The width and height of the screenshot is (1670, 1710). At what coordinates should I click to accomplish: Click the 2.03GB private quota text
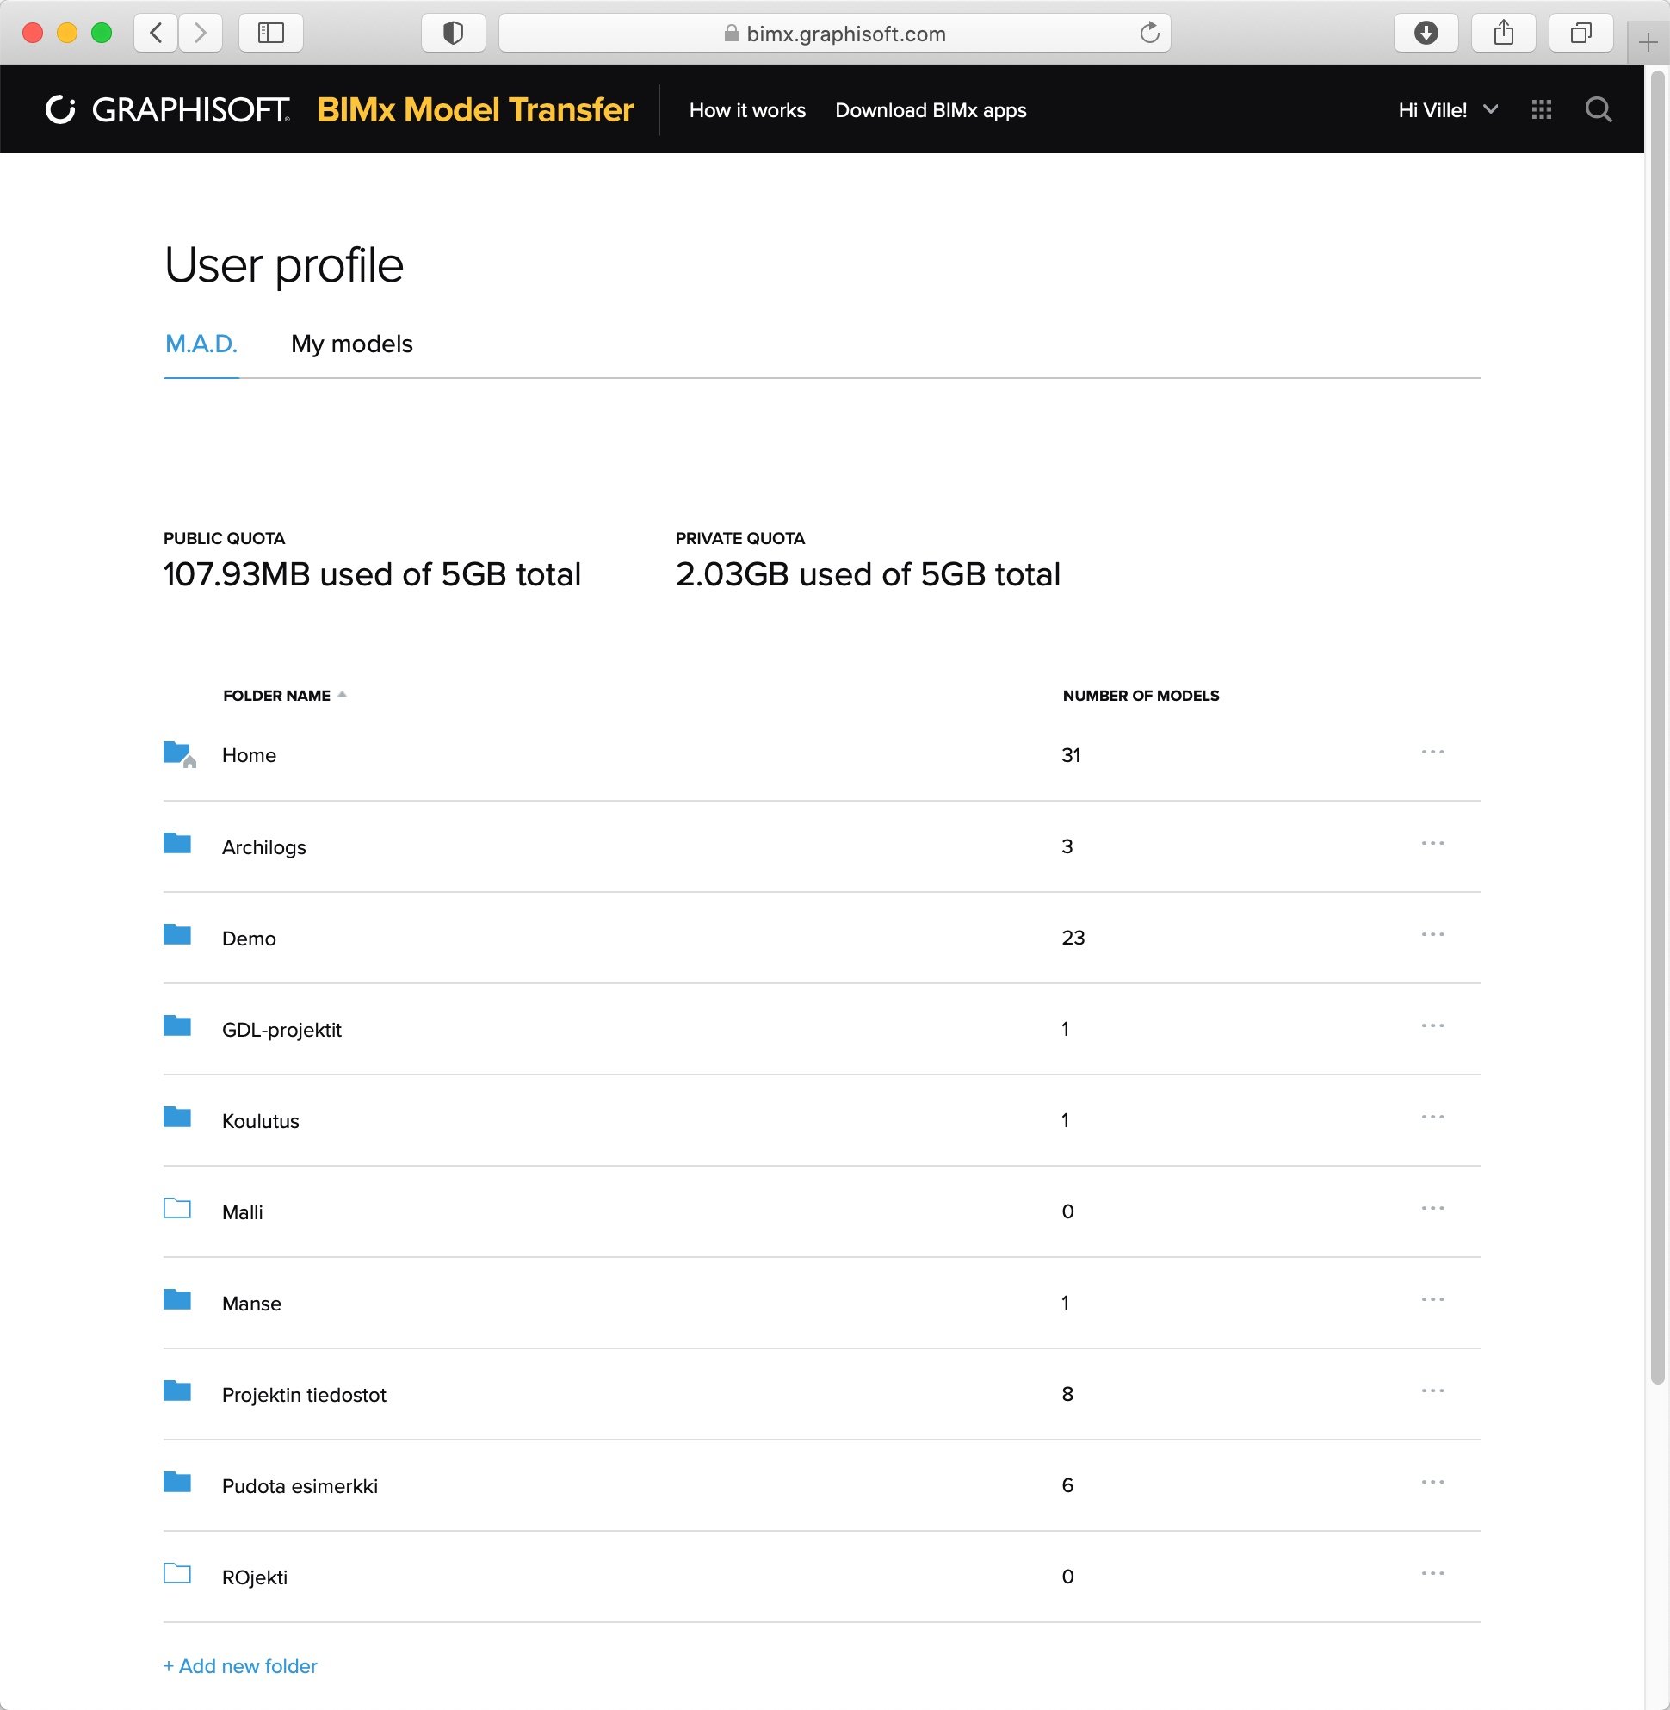(868, 574)
